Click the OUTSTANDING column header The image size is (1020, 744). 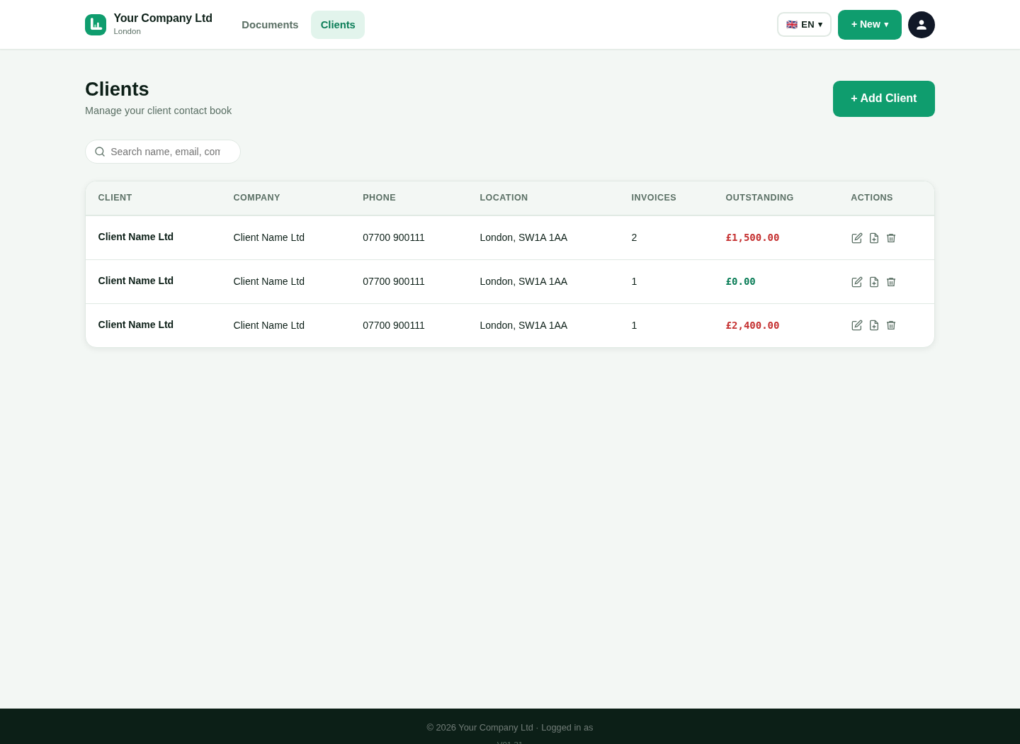[759, 198]
